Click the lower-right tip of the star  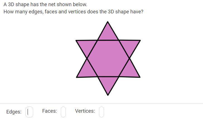click(x=139, y=77)
